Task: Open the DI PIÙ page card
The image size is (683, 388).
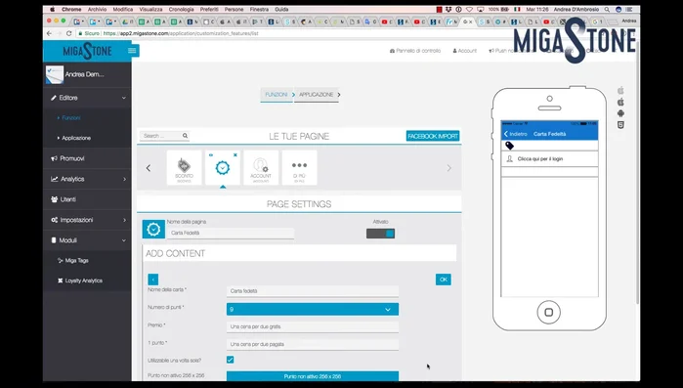Action: (299, 168)
